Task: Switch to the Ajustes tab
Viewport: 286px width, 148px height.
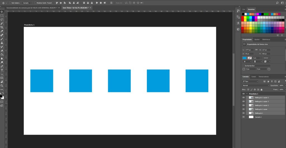Action: coord(257,40)
